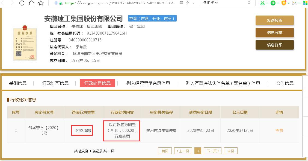
Task: Expand the translate icon's dropdown arrow
Action: tap(278, 3)
